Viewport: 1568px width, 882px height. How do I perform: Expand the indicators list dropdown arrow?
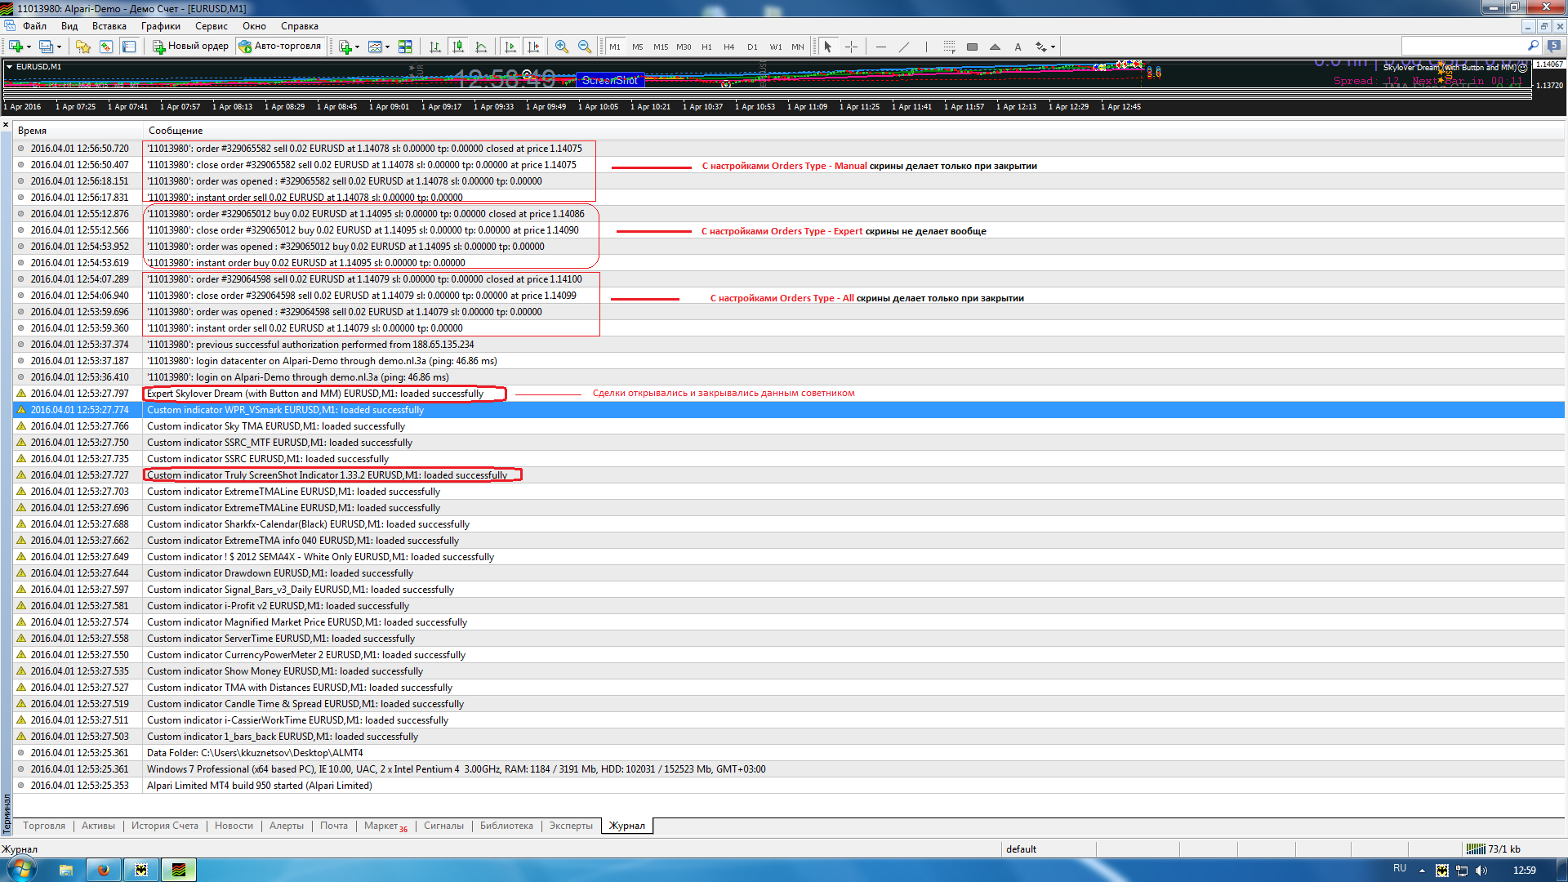click(x=358, y=47)
